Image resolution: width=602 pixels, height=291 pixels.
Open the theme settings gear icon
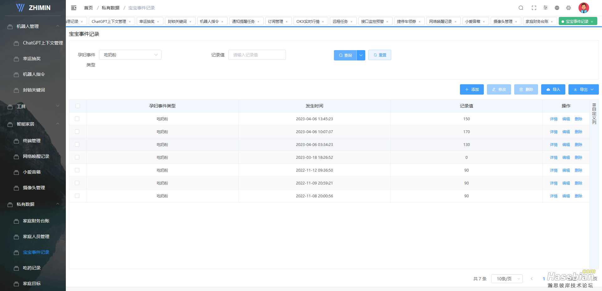point(568,8)
